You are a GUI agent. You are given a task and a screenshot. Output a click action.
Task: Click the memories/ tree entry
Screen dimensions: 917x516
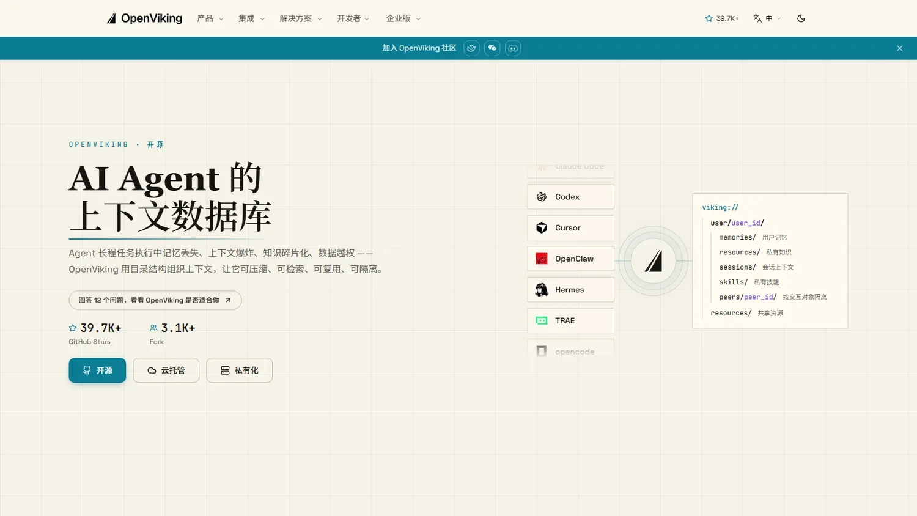coord(753,237)
